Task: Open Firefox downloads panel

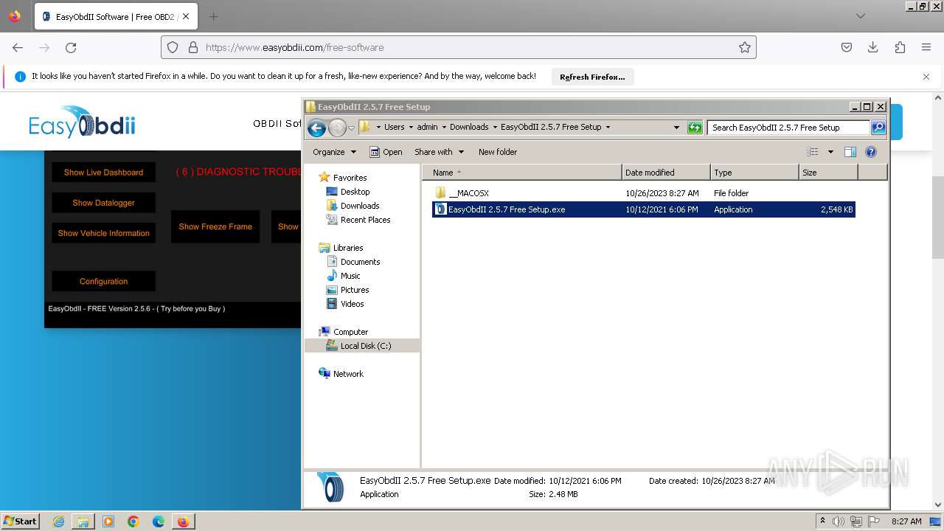Action: tap(873, 47)
